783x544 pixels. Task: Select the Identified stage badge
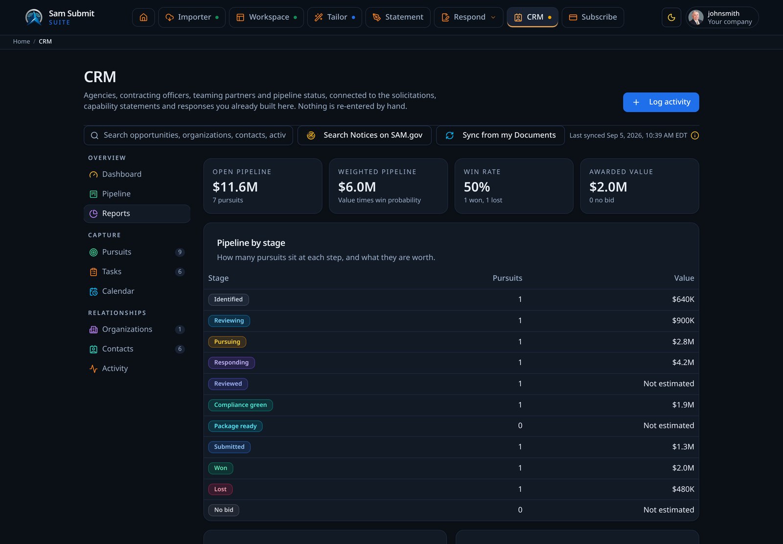coord(229,300)
